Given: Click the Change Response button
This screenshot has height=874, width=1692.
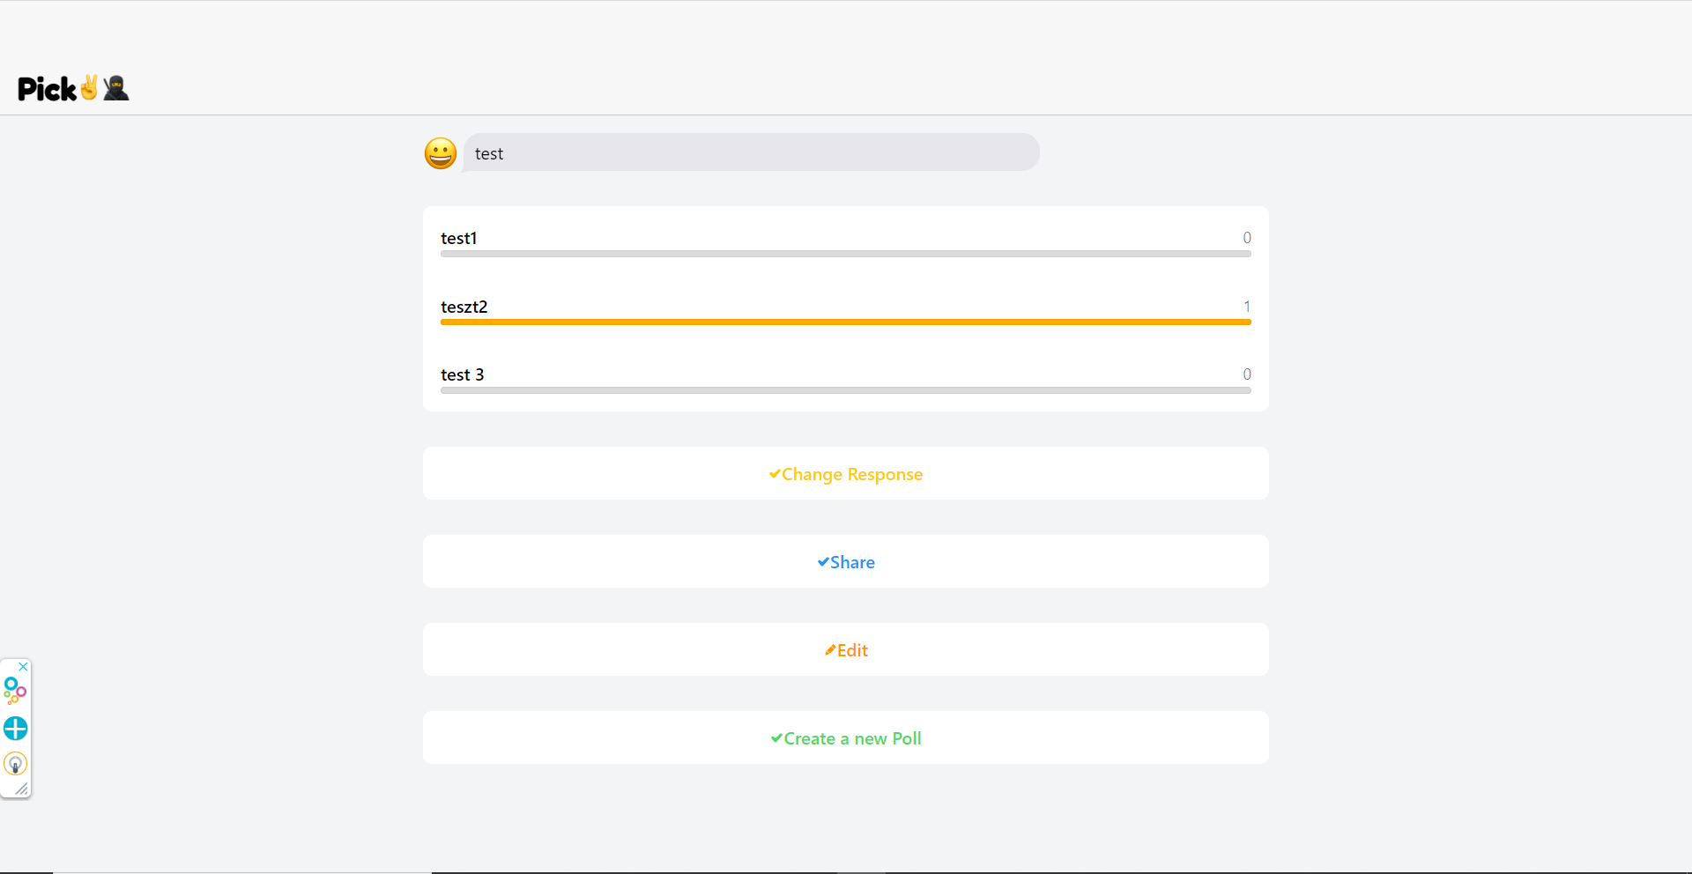Looking at the screenshot, I should 845,474.
